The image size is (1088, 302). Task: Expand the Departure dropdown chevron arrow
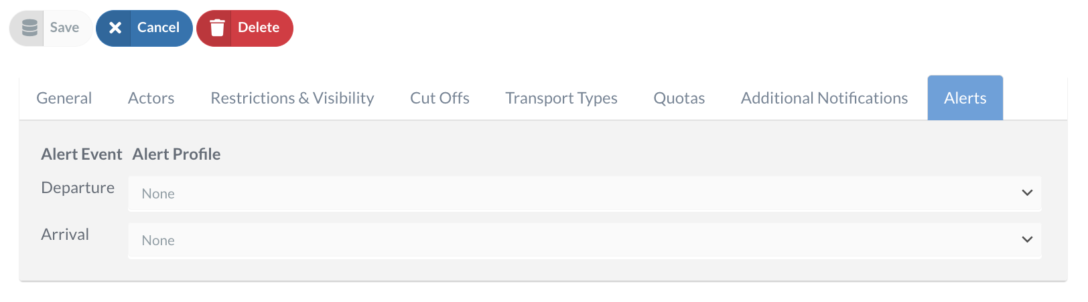pos(1026,193)
